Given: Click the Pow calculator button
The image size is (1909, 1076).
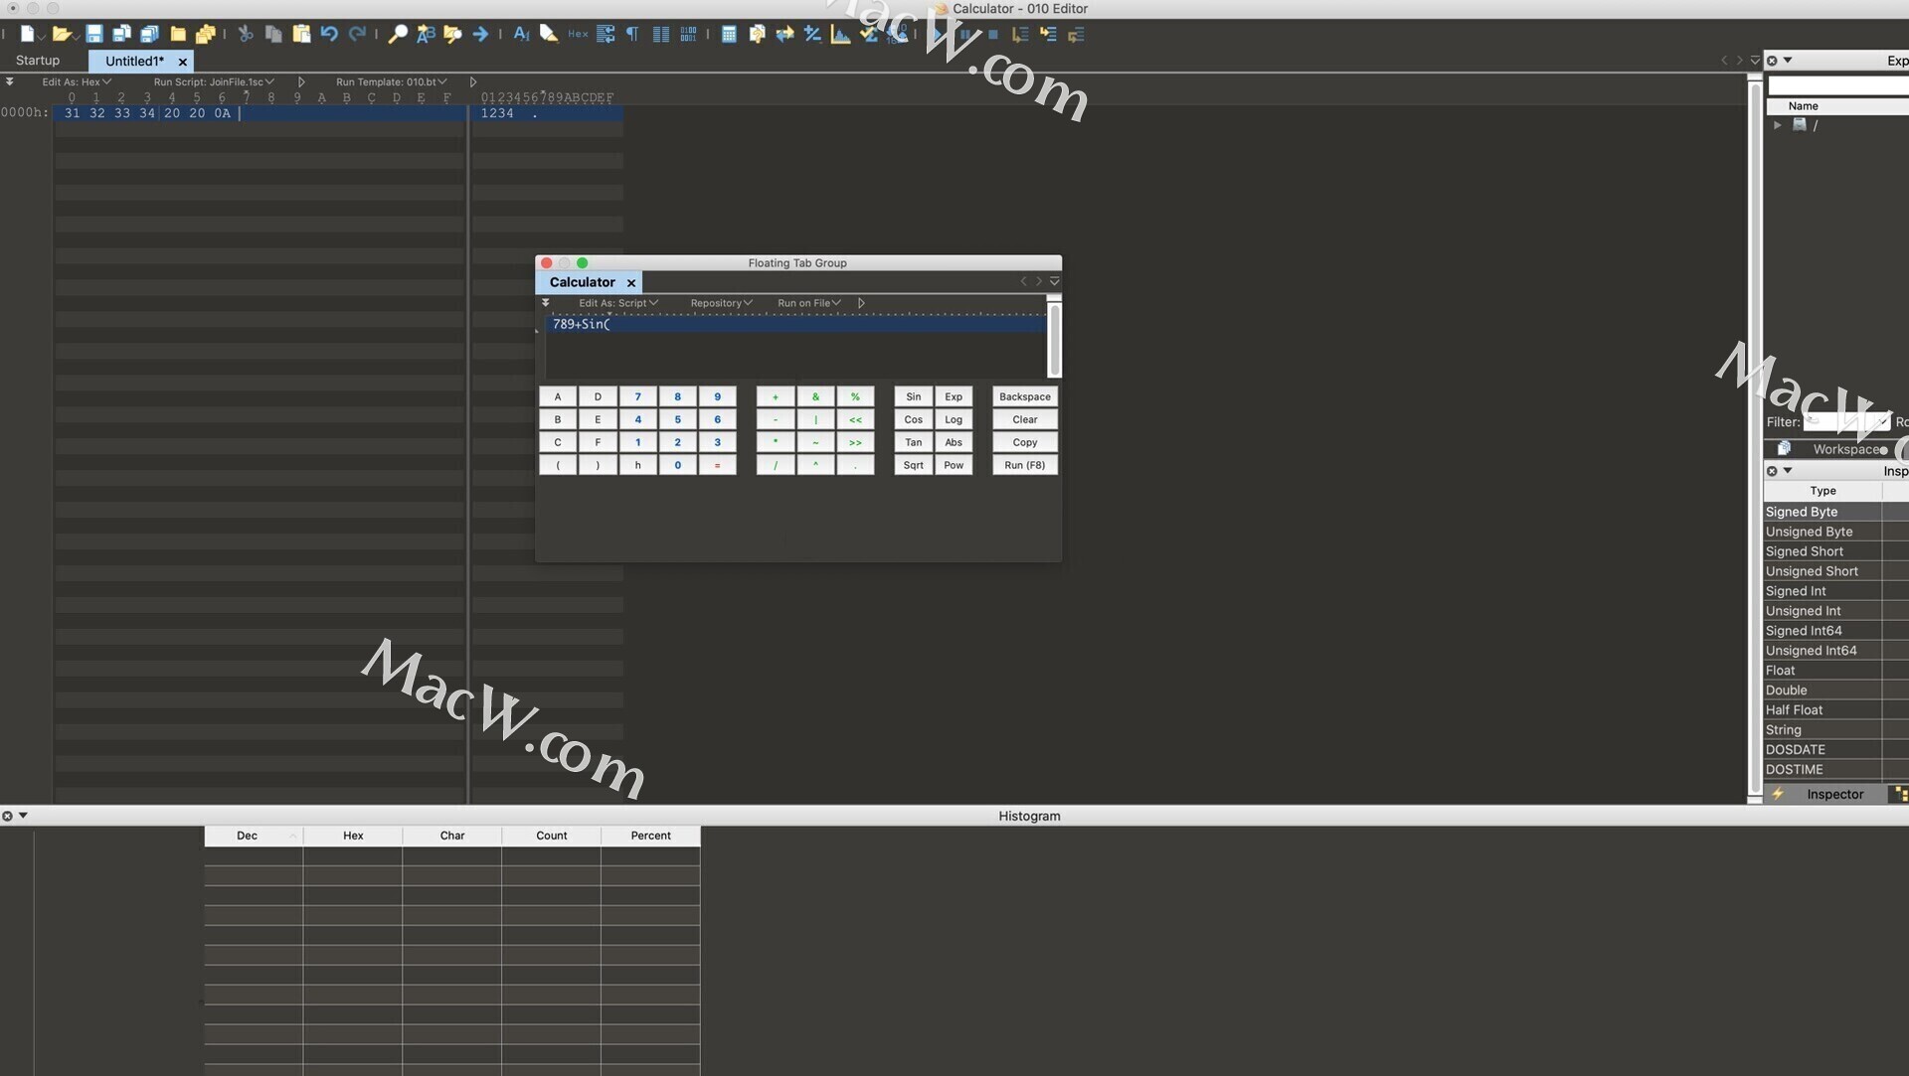Looking at the screenshot, I should 954,465.
